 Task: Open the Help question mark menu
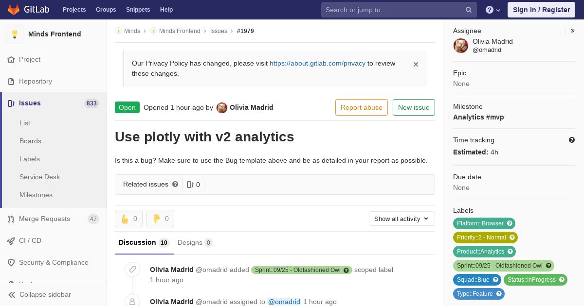click(x=493, y=10)
